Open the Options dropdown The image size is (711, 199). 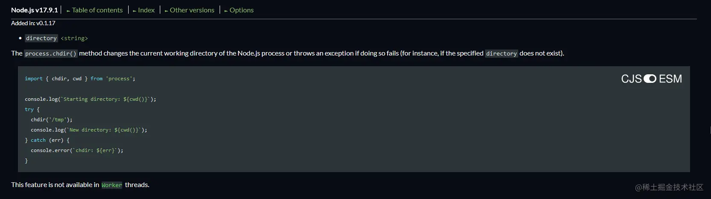pyautogui.click(x=241, y=10)
